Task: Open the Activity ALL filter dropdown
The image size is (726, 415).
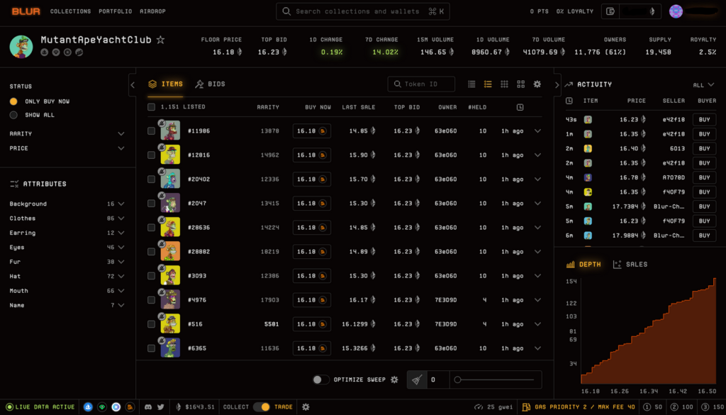Action: 704,84
